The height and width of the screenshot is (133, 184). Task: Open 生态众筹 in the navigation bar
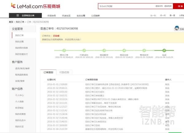click(81, 16)
